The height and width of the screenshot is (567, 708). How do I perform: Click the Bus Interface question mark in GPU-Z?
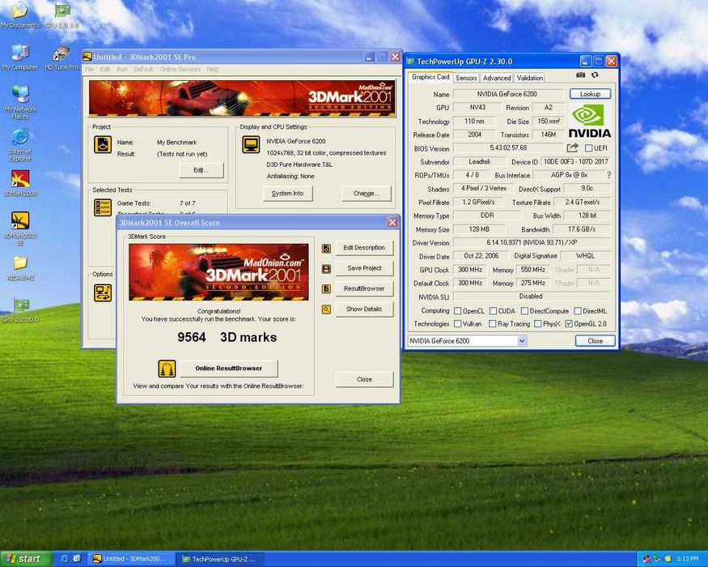(x=608, y=175)
